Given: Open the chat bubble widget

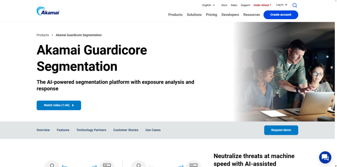Looking at the screenshot, I should pyautogui.click(x=325, y=157).
